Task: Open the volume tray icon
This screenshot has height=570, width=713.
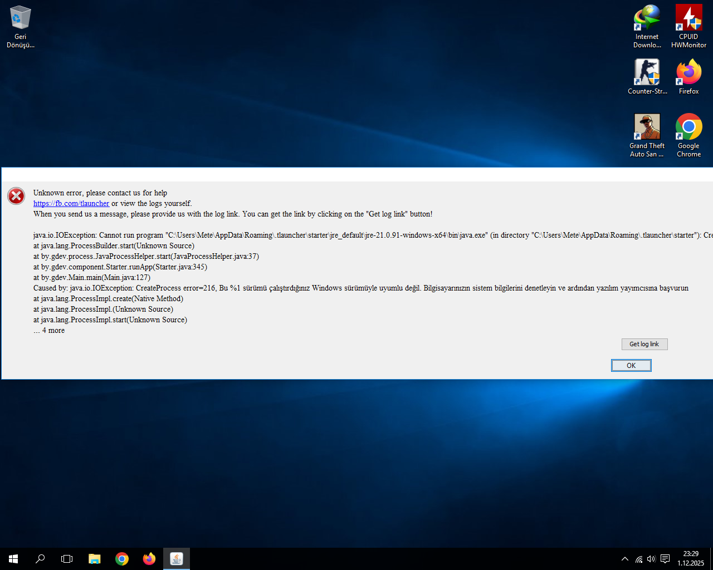Action: (651, 559)
